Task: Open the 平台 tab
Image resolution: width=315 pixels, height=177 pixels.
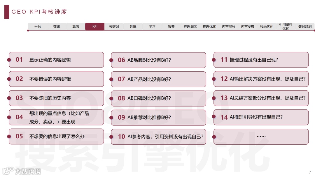Action: [x=38, y=26]
